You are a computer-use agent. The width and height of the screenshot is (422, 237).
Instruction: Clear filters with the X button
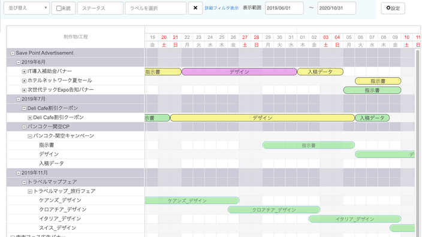[x=195, y=8]
